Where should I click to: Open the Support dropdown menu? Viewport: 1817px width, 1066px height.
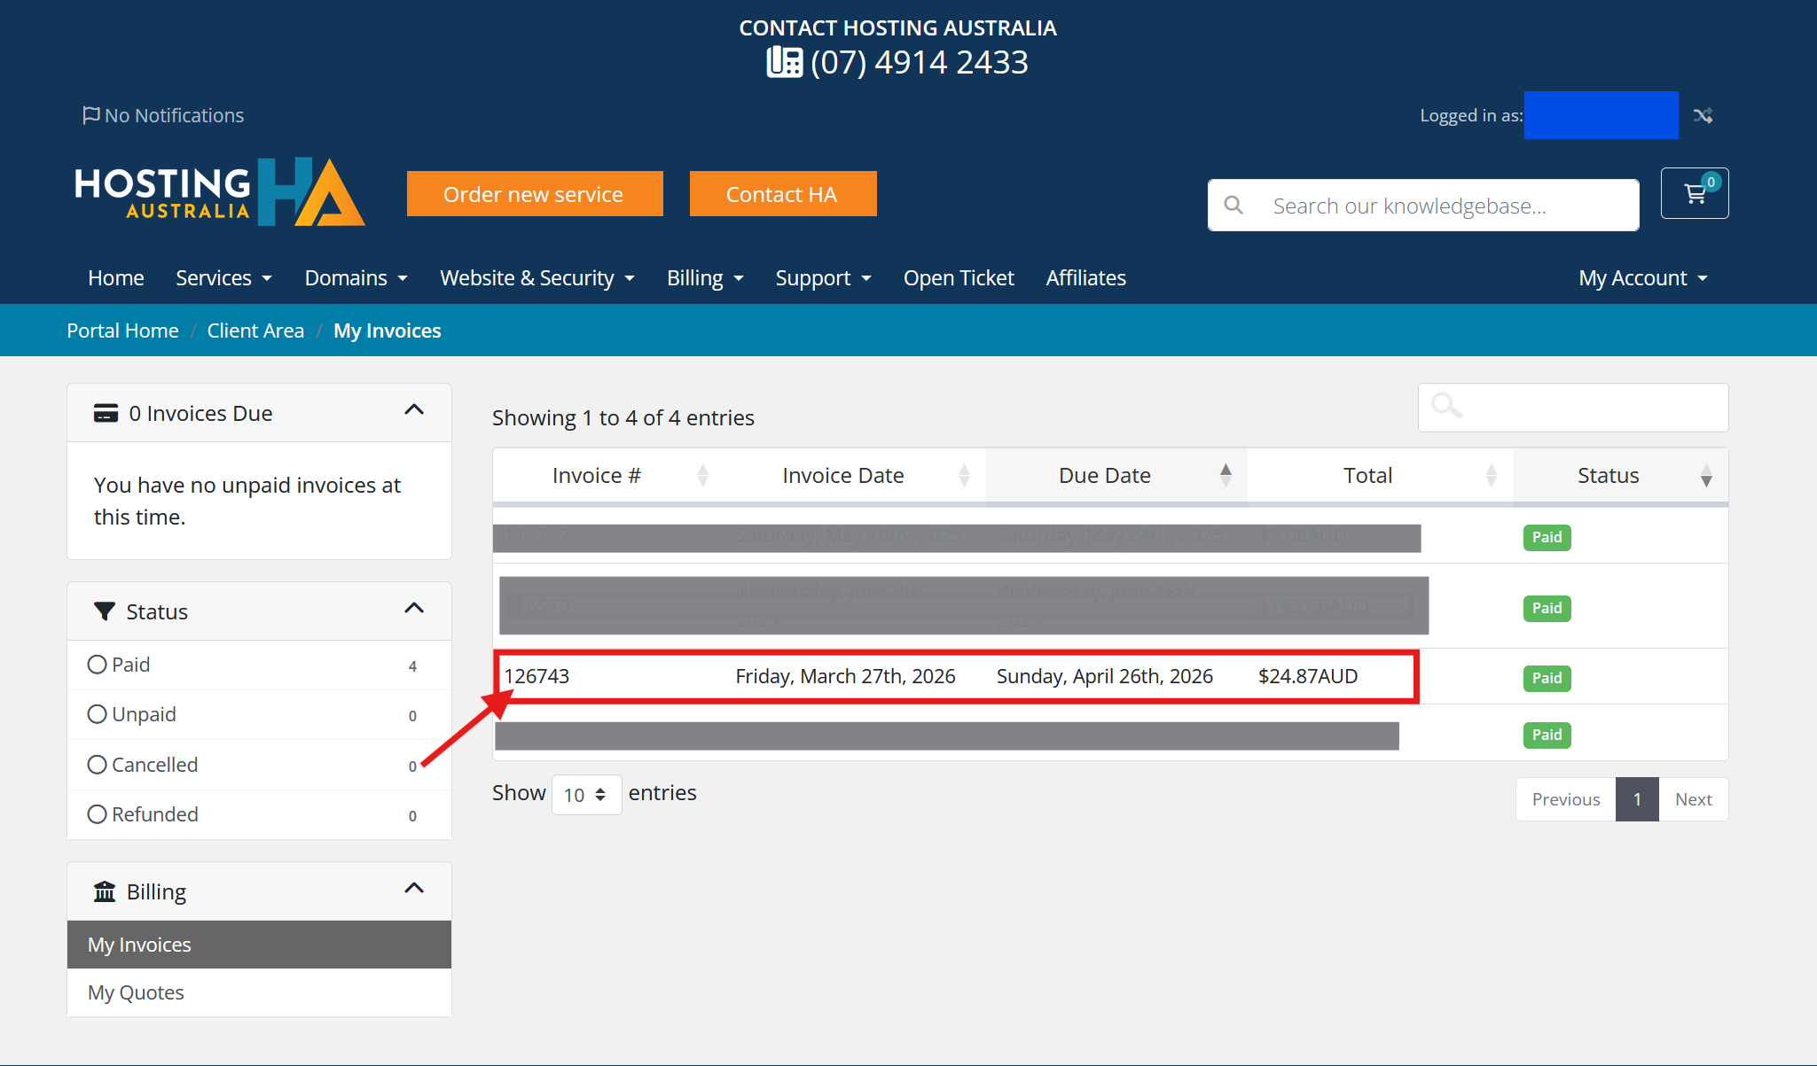[823, 278]
